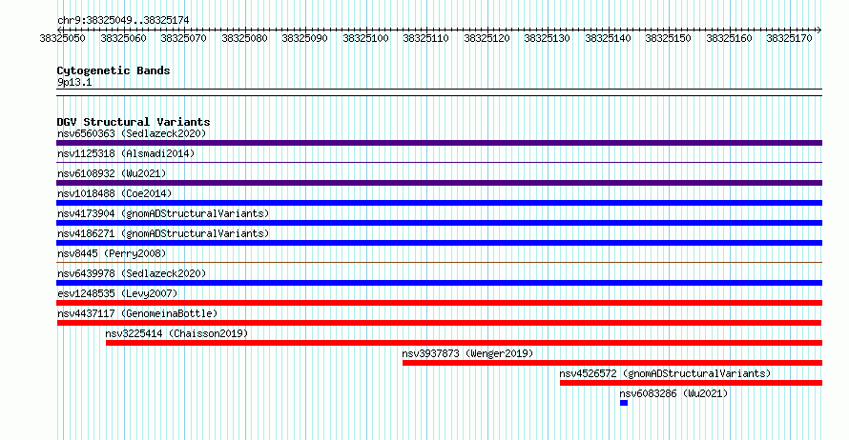
Task: Select the red bar of esv1248535
Action: 439,303
